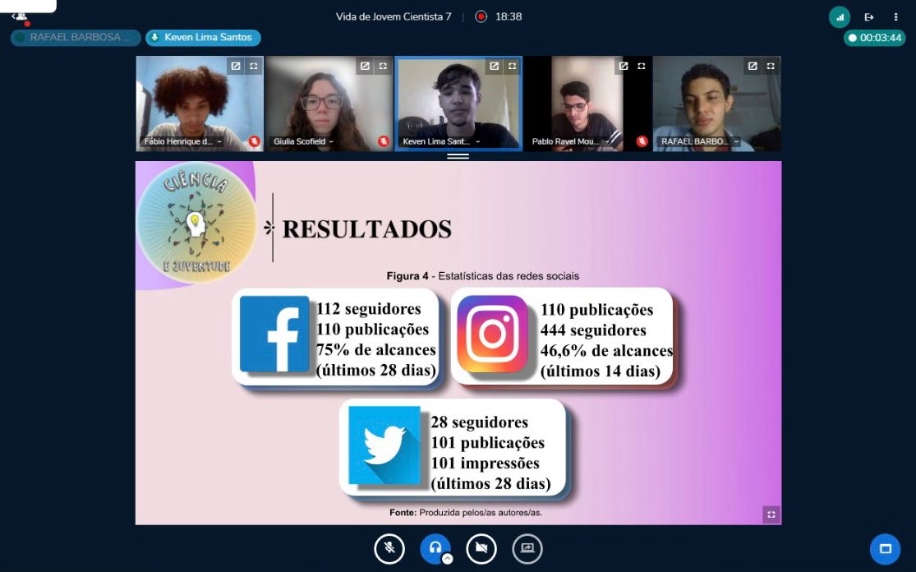The width and height of the screenshot is (916, 572).
Task: Open the three-dot options menu
Action: [895, 16]
